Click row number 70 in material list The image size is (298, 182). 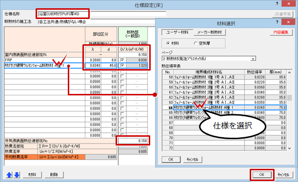tap(168, 138)
